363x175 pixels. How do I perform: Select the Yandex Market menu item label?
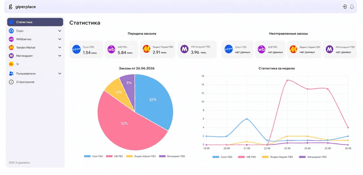click(26, 47)
